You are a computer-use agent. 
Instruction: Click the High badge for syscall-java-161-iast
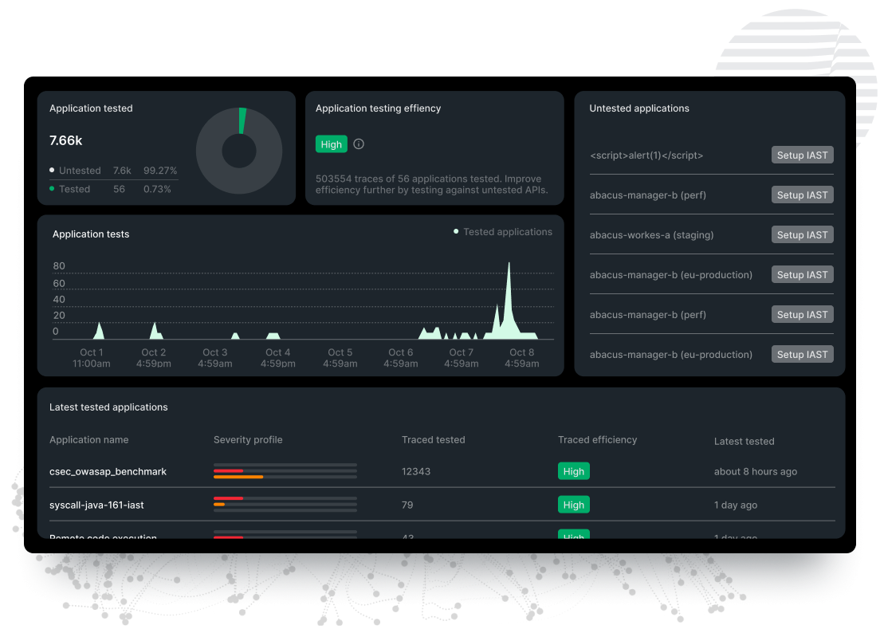573,505
